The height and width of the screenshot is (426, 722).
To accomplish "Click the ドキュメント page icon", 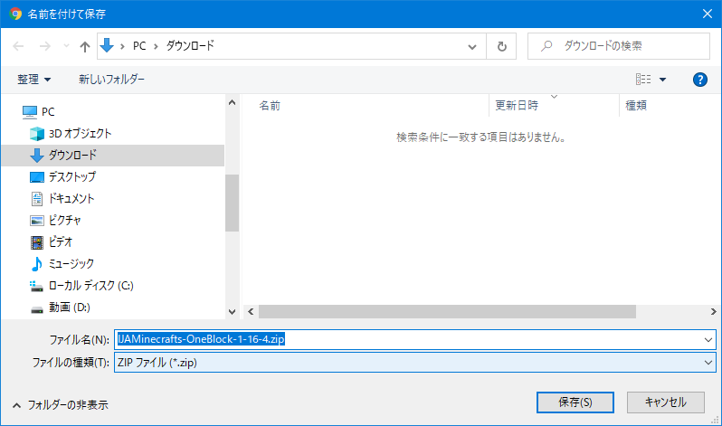I will (x=37, y=198).
